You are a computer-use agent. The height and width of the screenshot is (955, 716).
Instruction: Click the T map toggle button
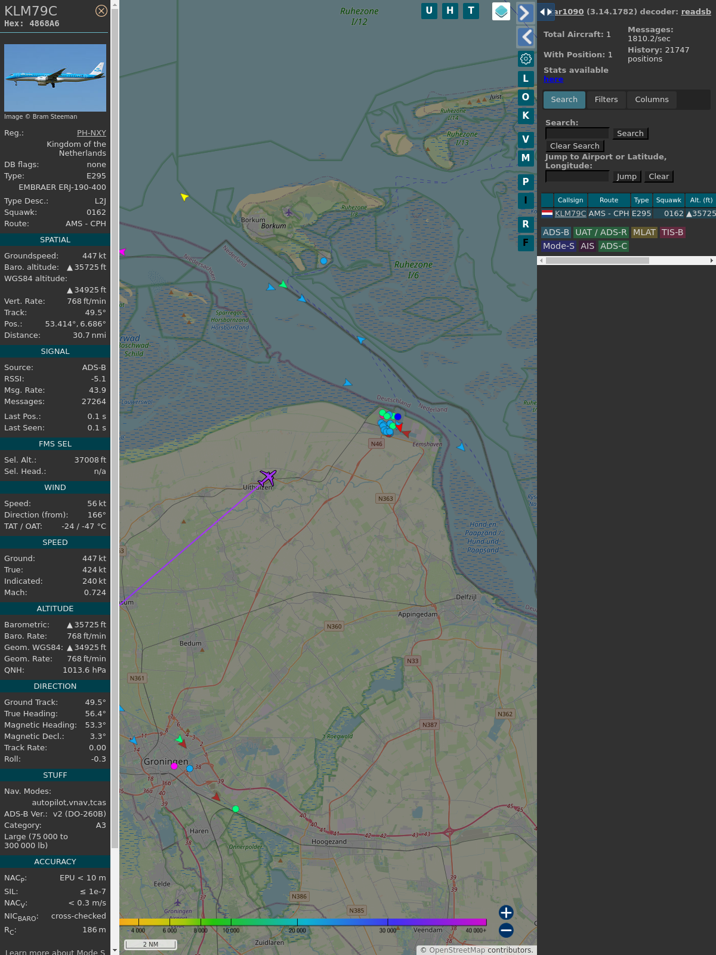click(x=471, y=11)
